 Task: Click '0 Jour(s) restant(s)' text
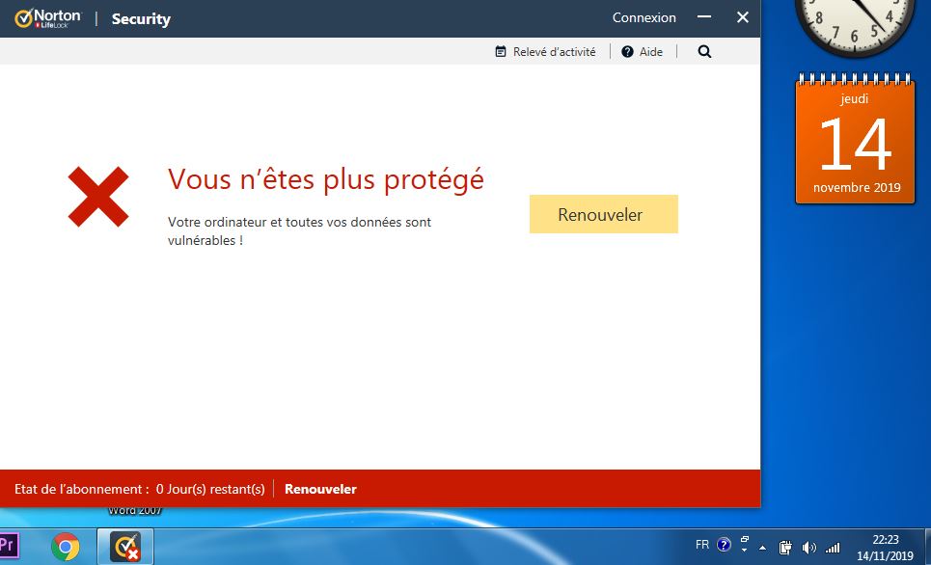click(210, 489)
